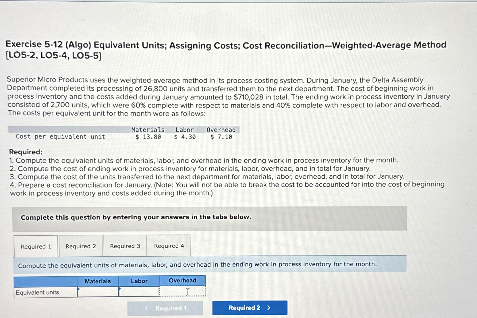Switch to the Required 2 tab
Viewport: 477px width, 318px height.
[x=81, y=246]
